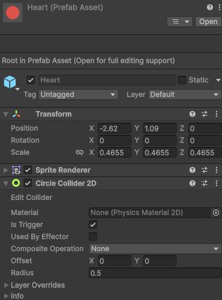The width and height of the screenshot is (222, 300).
Task: Click the Circle Collider 2D component title
Action: 66,183
